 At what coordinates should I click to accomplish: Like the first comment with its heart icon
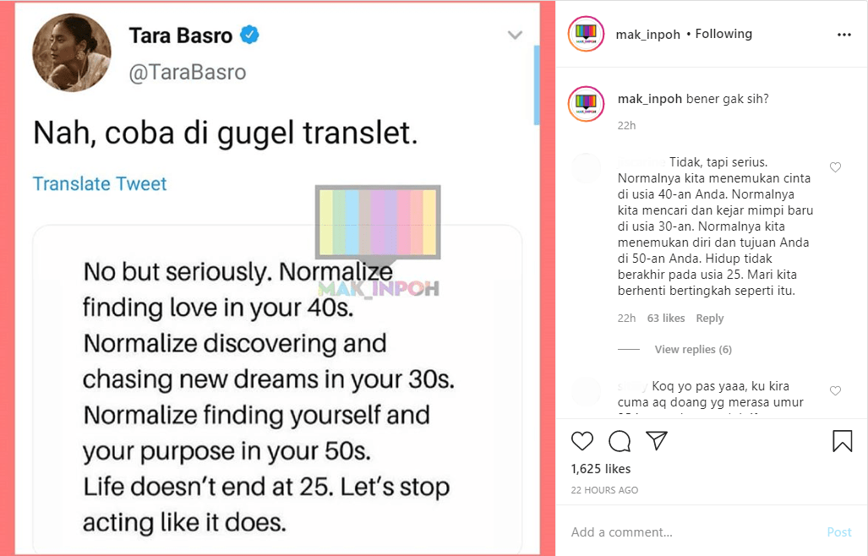(x=835, y=167)
